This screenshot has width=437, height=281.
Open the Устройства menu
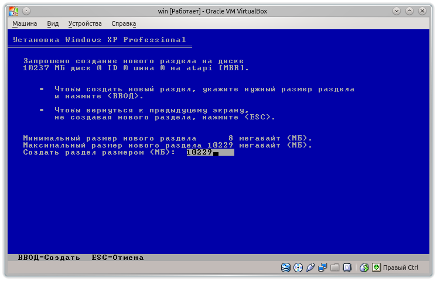pyautogui.click(x=85, y=23)
